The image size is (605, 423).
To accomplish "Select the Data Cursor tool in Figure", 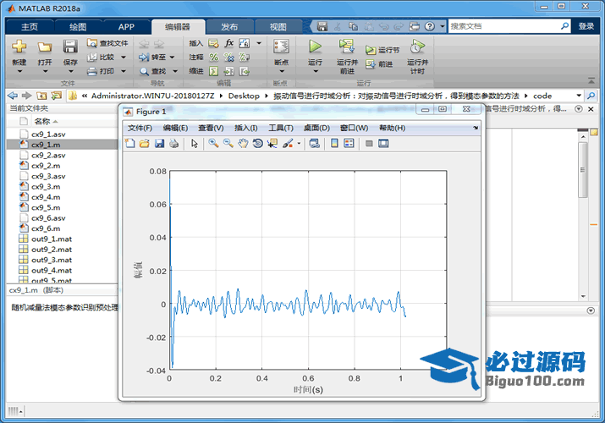I will pos(272,144).
